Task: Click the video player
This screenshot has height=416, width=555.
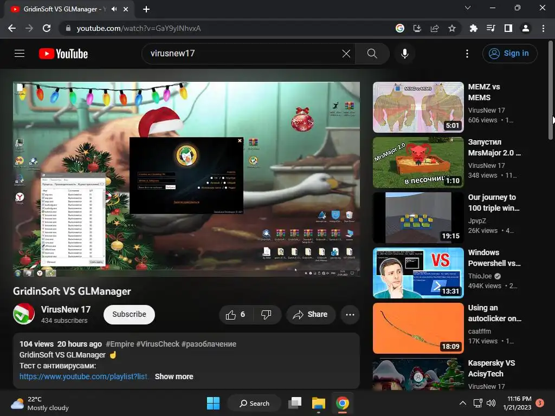Action: tap(186, 179)
